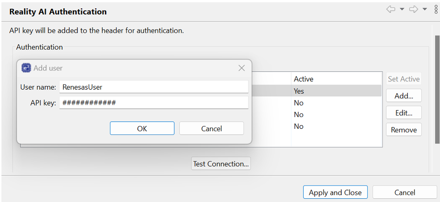
Task: Confirm Add user with OK
Action: coord(142,128)
